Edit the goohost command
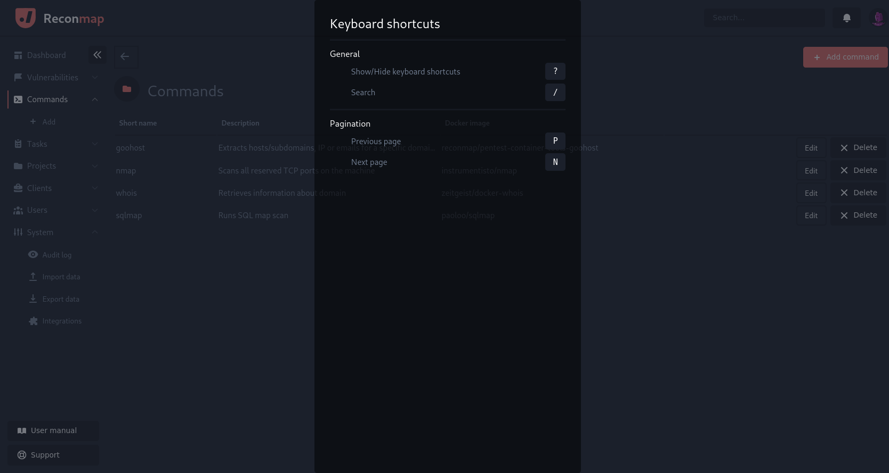 [811, 148]
